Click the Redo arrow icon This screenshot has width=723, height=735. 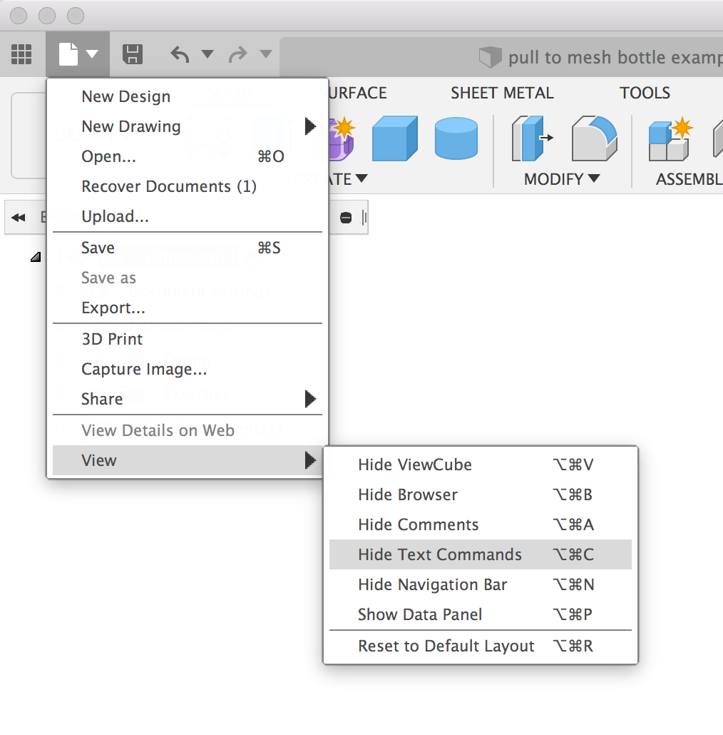click(237, 54)
